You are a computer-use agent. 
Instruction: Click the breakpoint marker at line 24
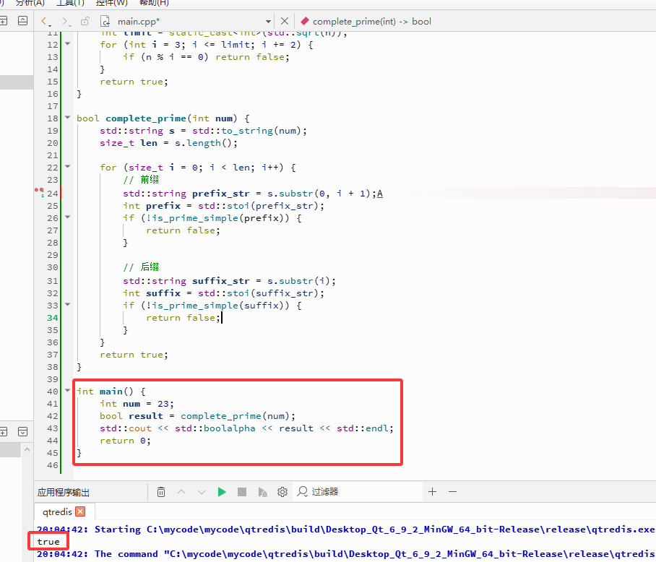tap(39, 191)
